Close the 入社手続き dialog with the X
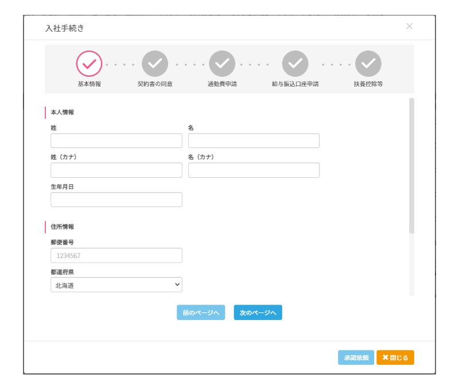This screenshot has width=459, height=390. click(x=409, y=26)
